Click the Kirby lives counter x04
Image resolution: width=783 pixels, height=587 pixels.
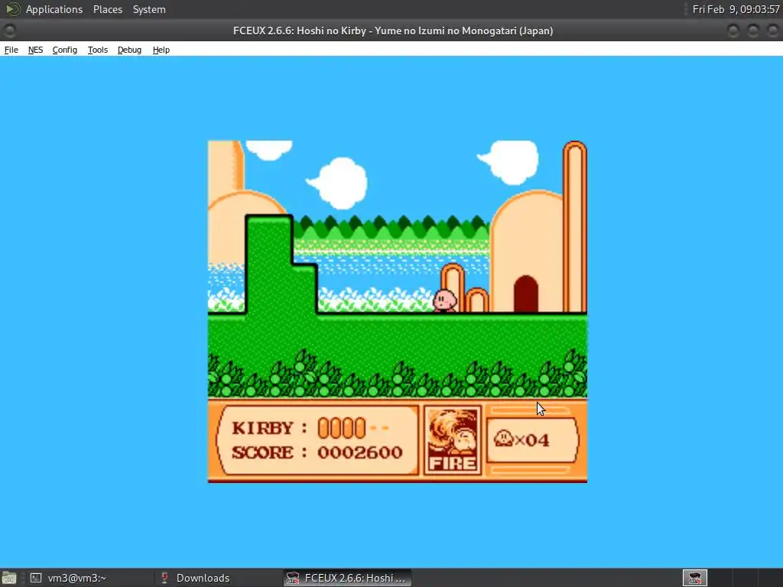click(x=521, y=439)
